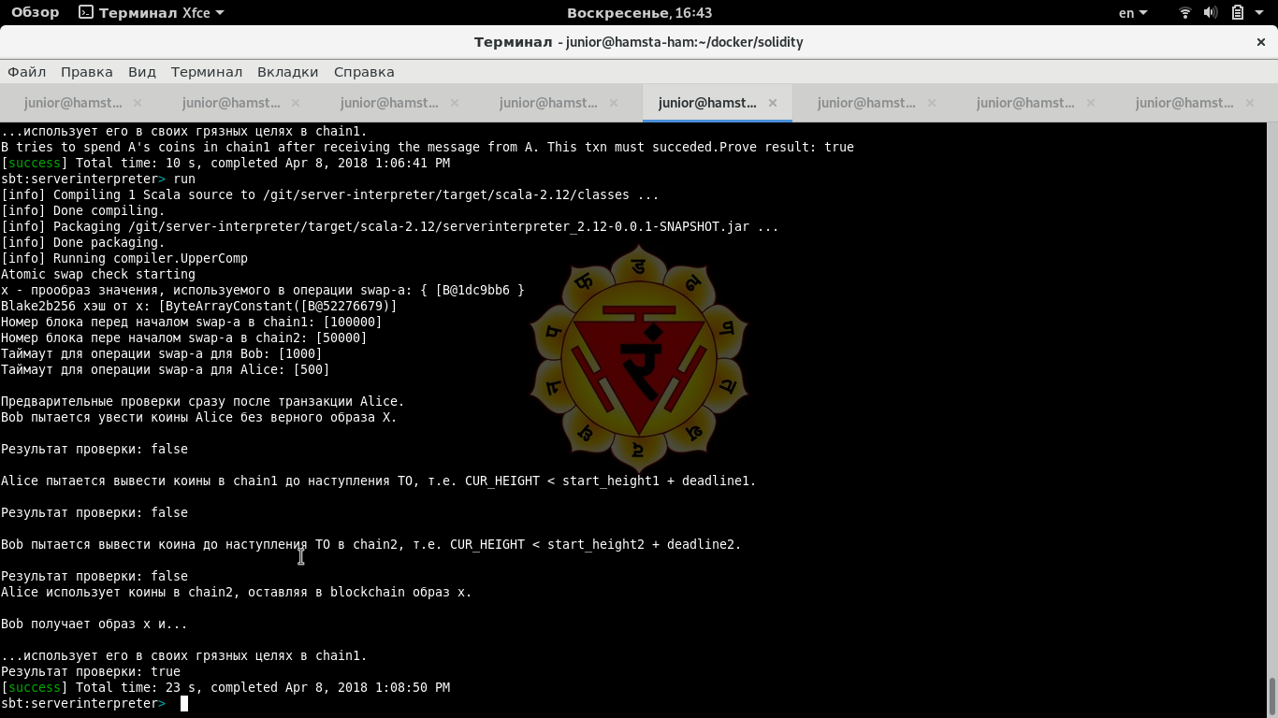Click the '[info] Running compiler.UpperComp' line
The width and height of the screenshot is (1278, 718).
(124, 258)
